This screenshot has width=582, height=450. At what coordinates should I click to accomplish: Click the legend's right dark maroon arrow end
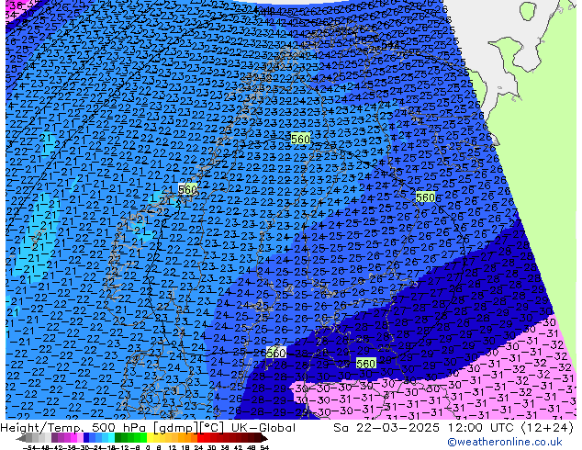(264, 438)
